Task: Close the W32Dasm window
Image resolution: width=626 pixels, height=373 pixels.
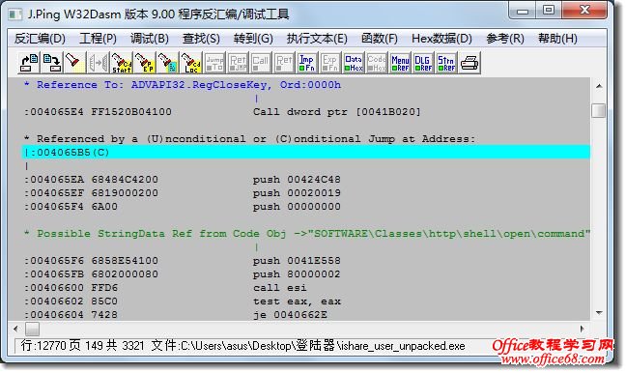Action: (x=584, y=11)
